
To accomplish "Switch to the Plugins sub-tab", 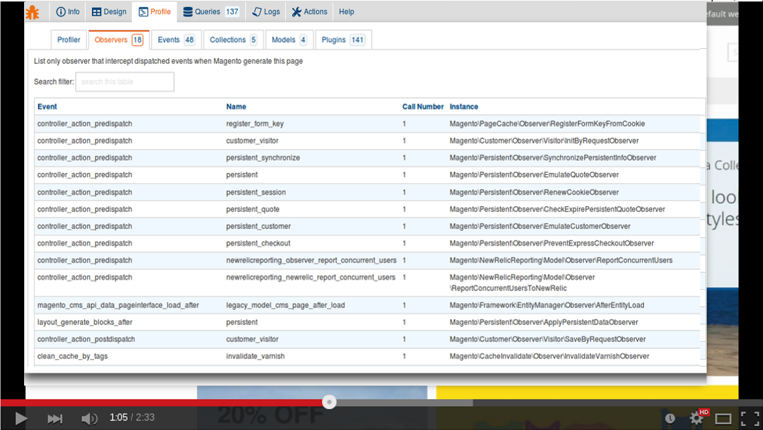I will 343,40.
